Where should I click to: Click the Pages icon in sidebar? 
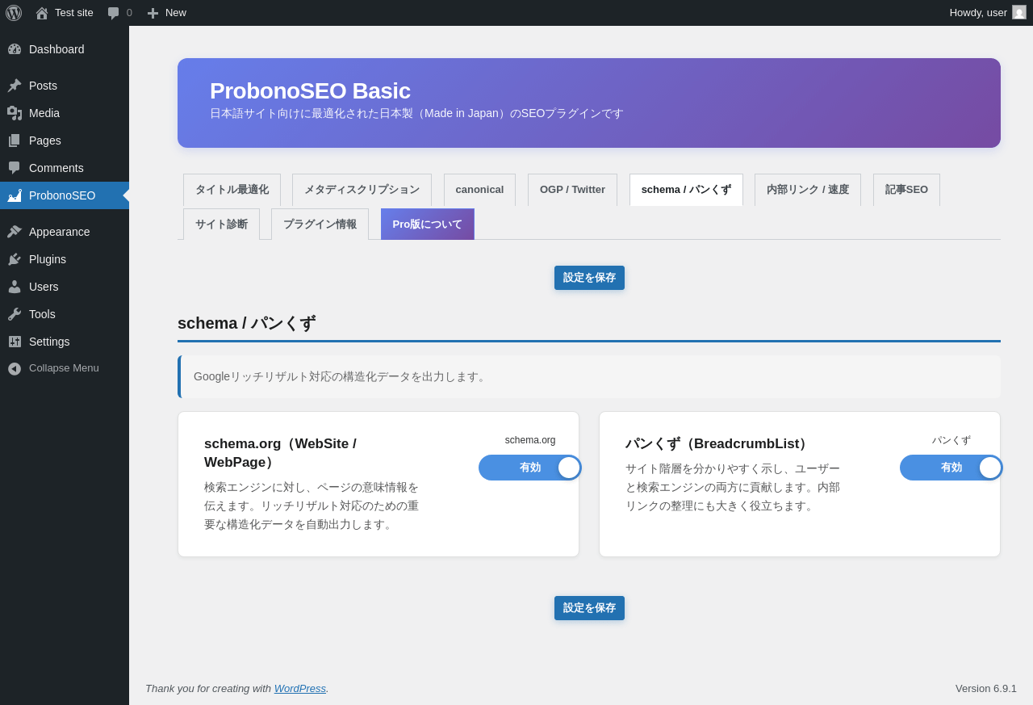[15, 141]
